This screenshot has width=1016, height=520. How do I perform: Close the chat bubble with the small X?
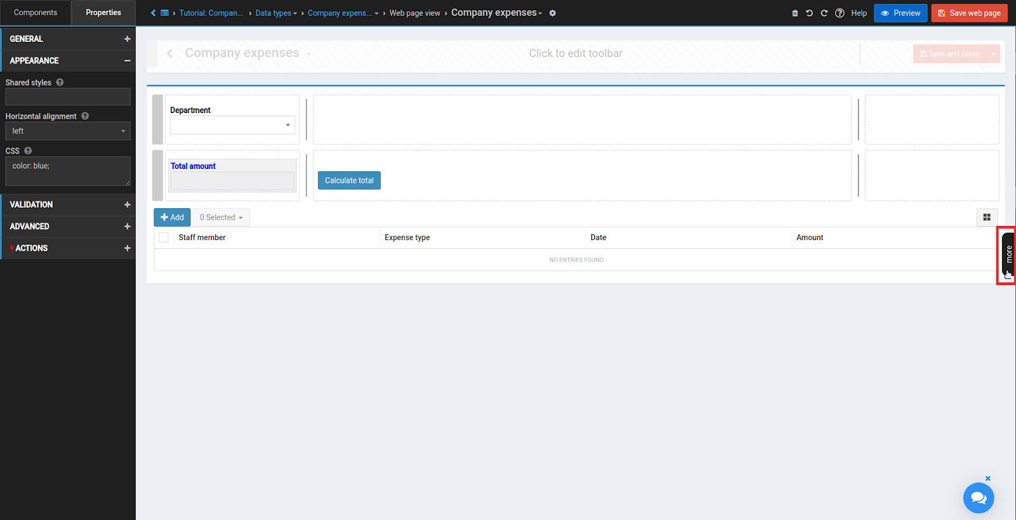tap(988, 478)
